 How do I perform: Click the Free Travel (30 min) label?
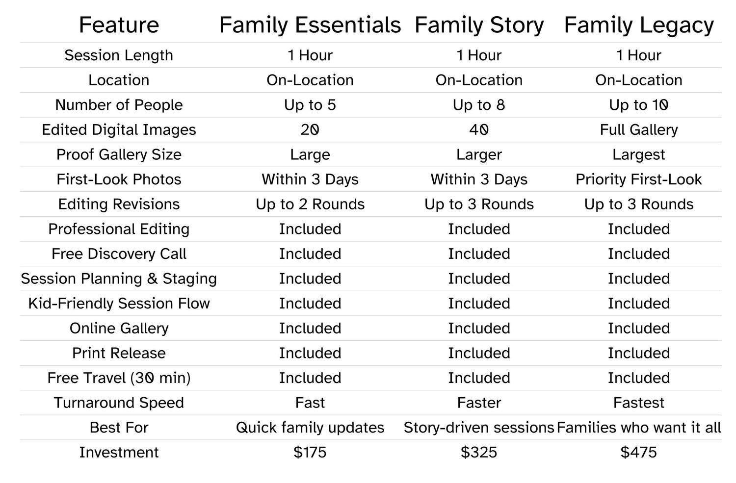(119, 378)
